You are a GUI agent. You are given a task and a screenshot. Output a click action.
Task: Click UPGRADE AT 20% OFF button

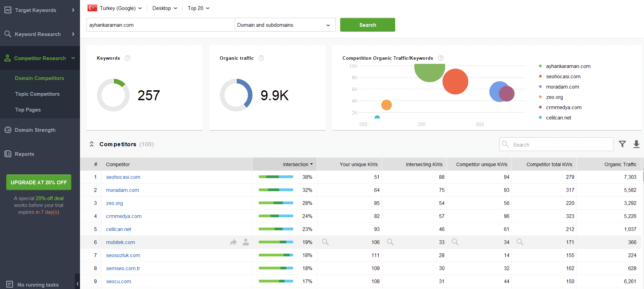pyautogui.click(x=38, y=182)
